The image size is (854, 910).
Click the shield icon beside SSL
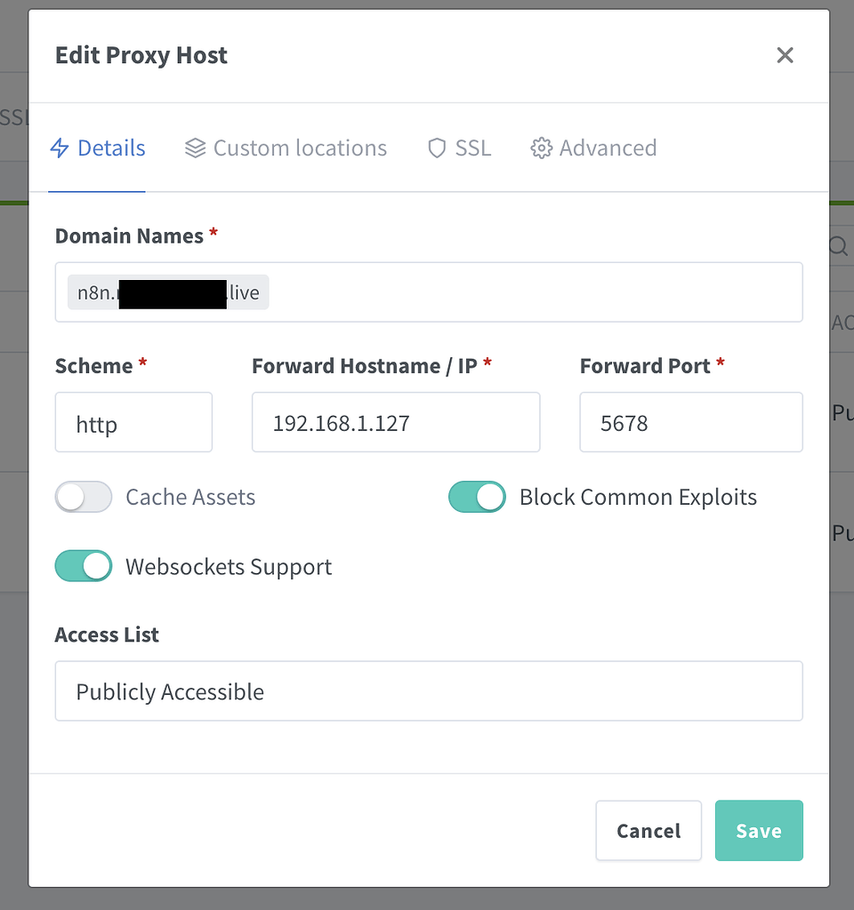436,148
